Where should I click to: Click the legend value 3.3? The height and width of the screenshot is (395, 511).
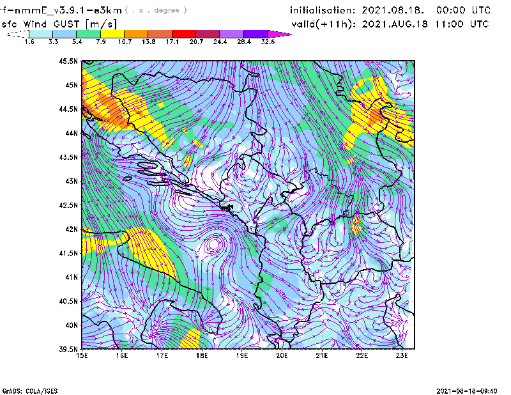coord(53,42)
